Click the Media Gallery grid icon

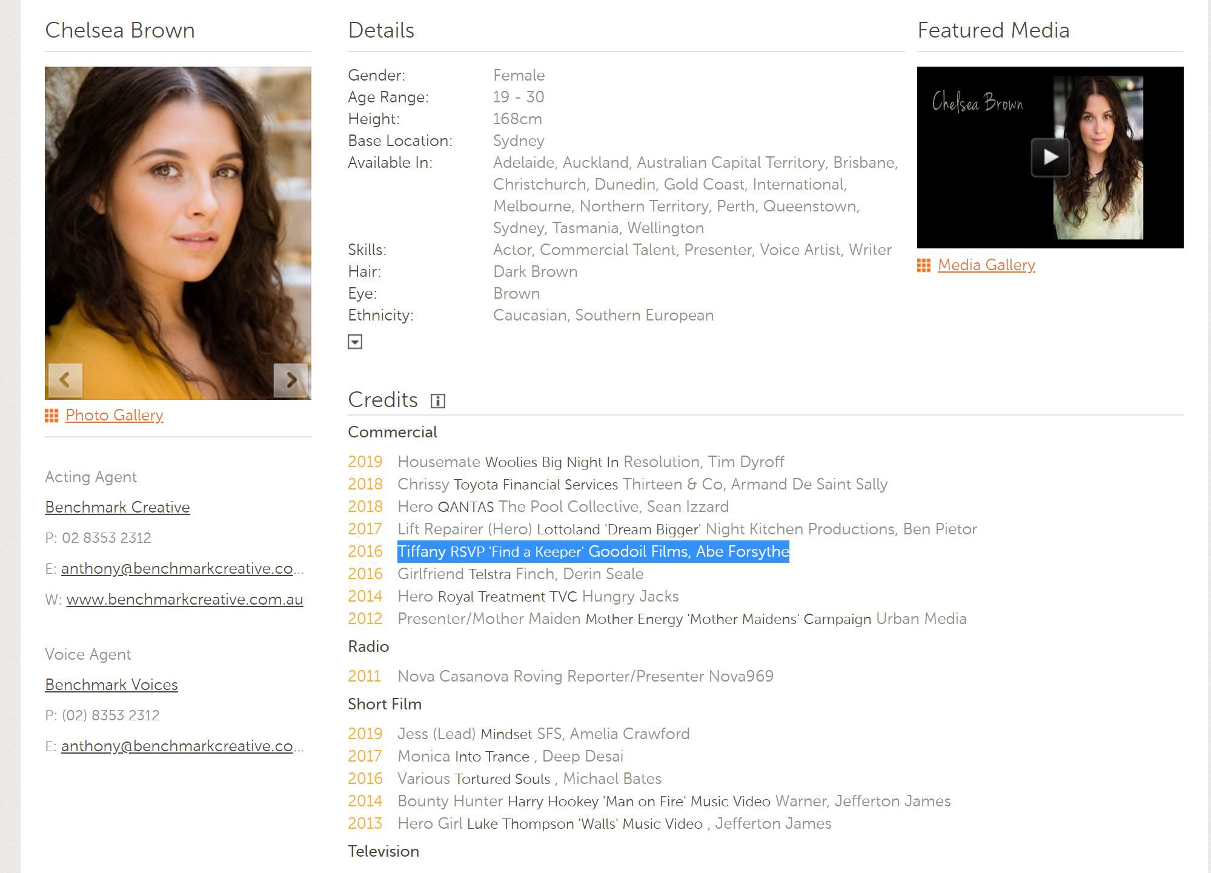pyautogui.click(x=924, y=265)
